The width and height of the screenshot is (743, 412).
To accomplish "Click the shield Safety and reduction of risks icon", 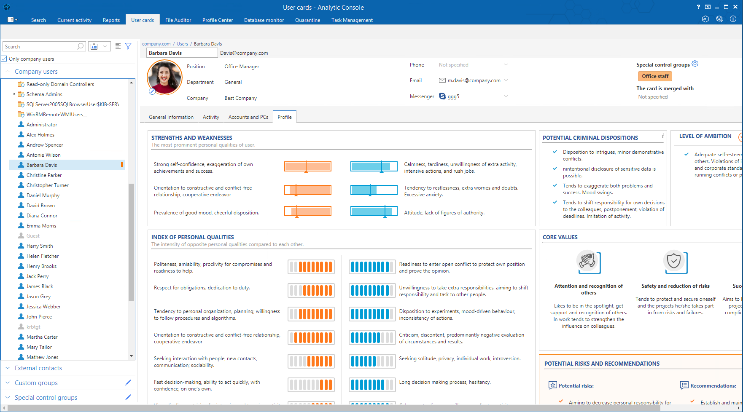I will point(675,262).
